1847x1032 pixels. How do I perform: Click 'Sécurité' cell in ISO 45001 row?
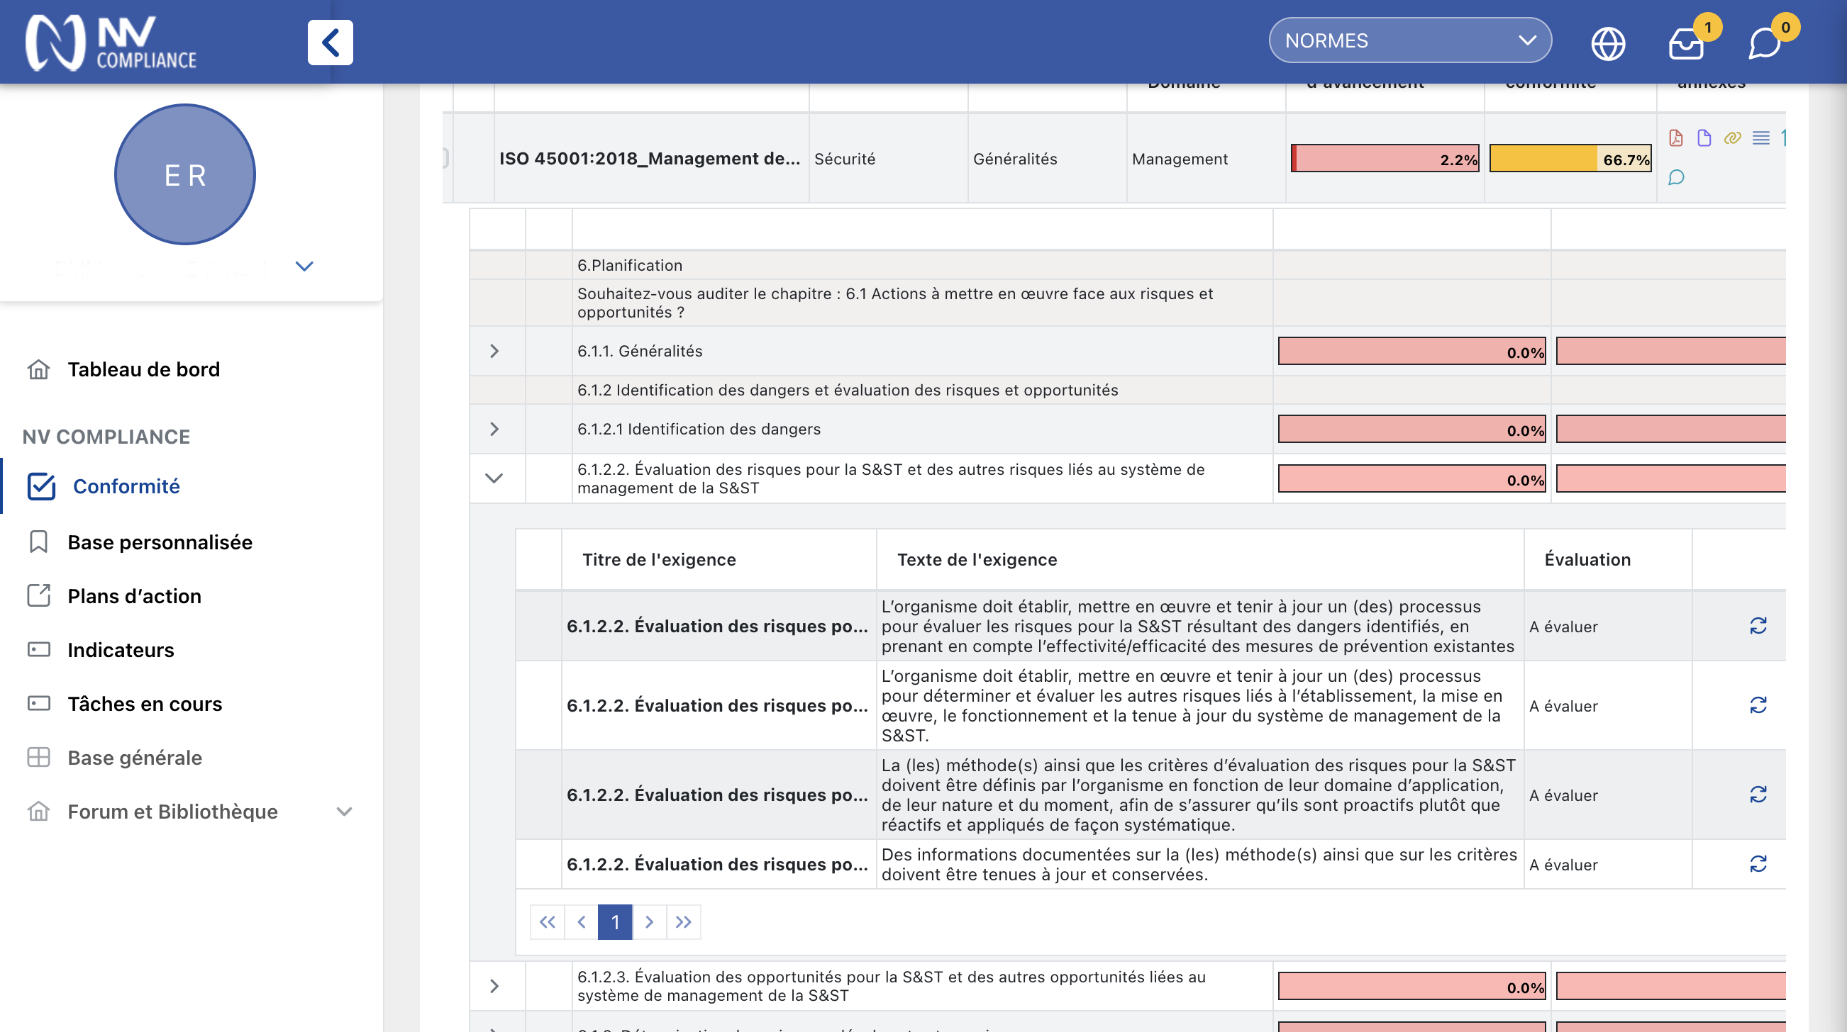pos(845,158)
